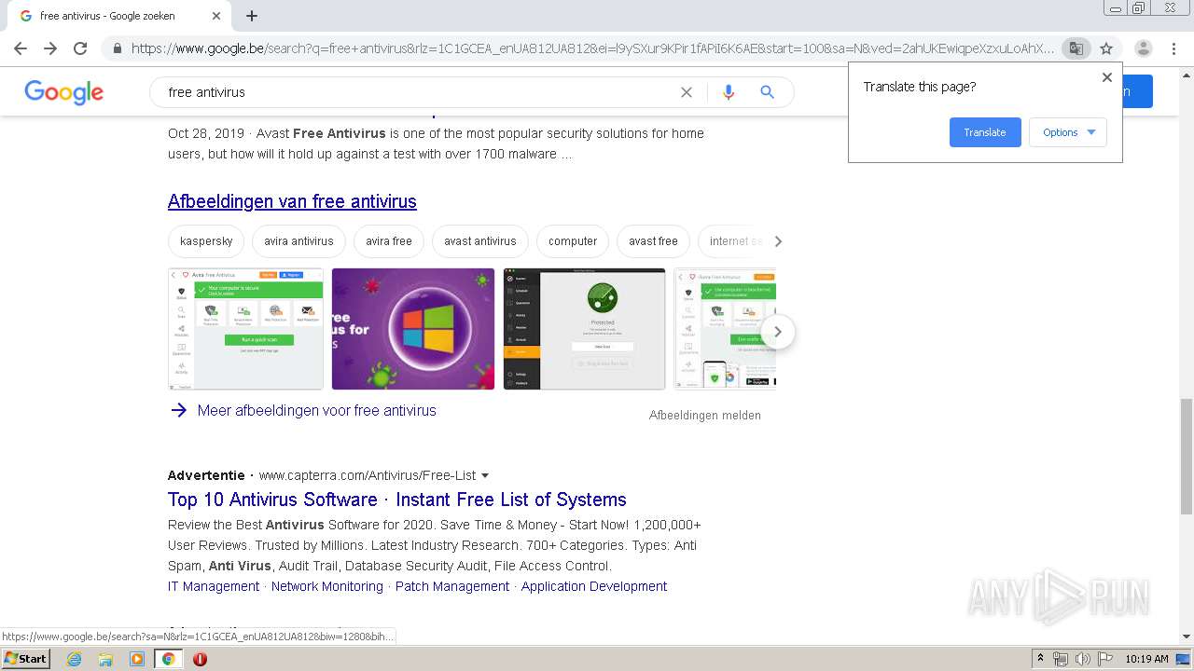This screenshot has width=1194, height=671.
Task: Open a new browser tab
Action: 252,16
